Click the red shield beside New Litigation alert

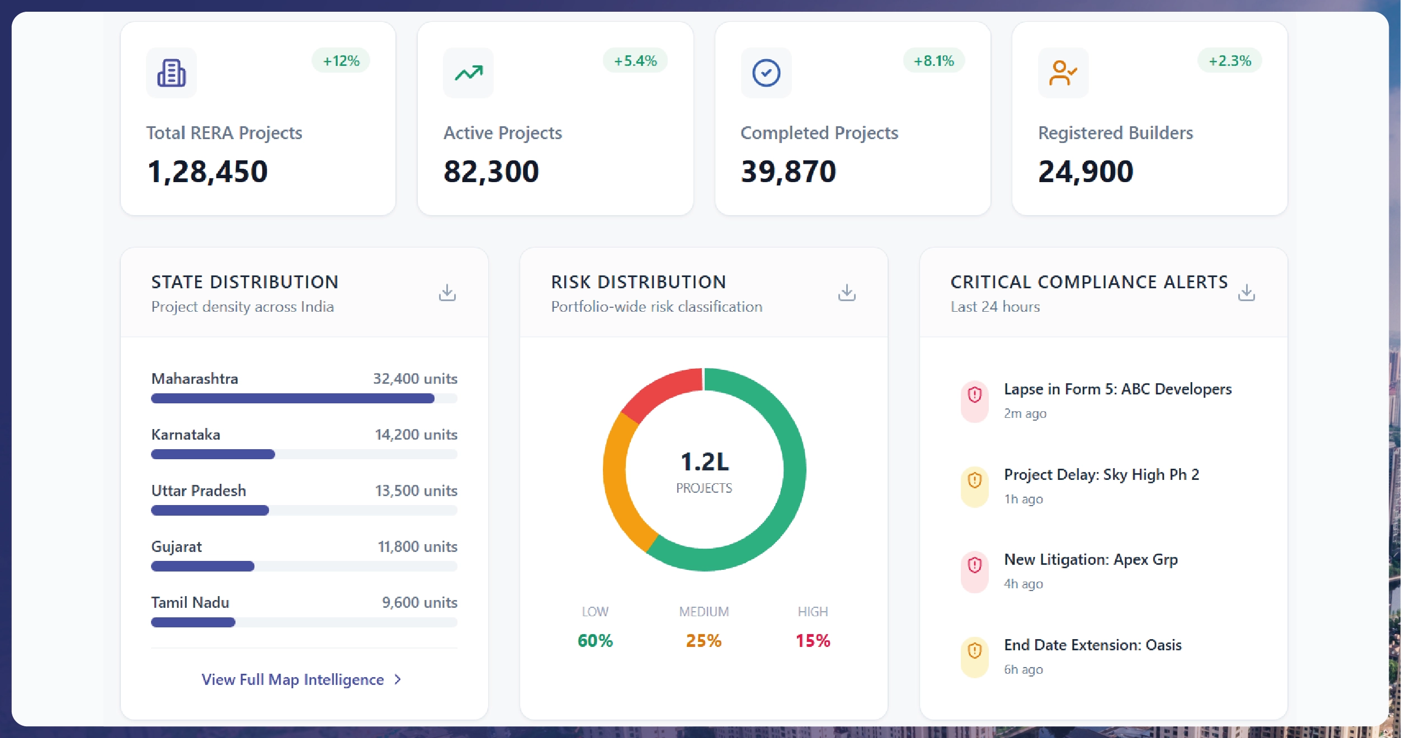(x=974, y=565)
